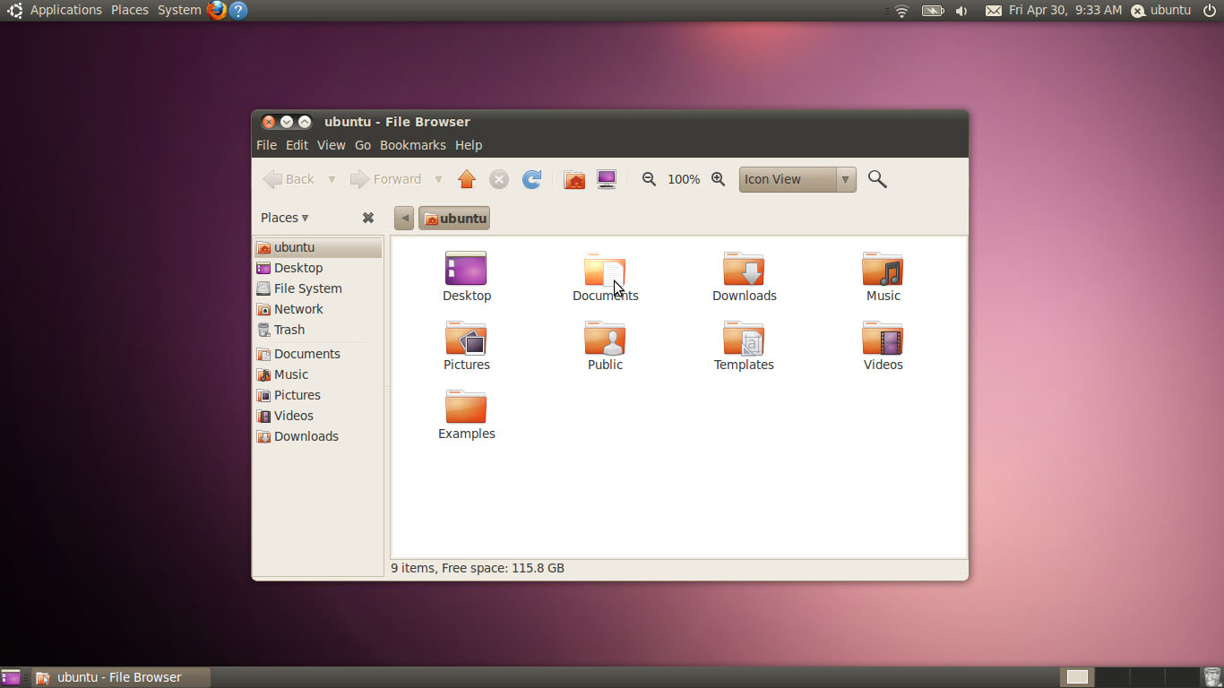The width and height of the screenshot is (1224, 688).
Task: Open the mail envelope indicator
Action: pyautogui.click(x=993, y=11)
